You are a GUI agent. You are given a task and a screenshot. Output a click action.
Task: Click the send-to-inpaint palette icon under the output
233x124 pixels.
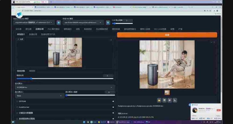point(170,100)
